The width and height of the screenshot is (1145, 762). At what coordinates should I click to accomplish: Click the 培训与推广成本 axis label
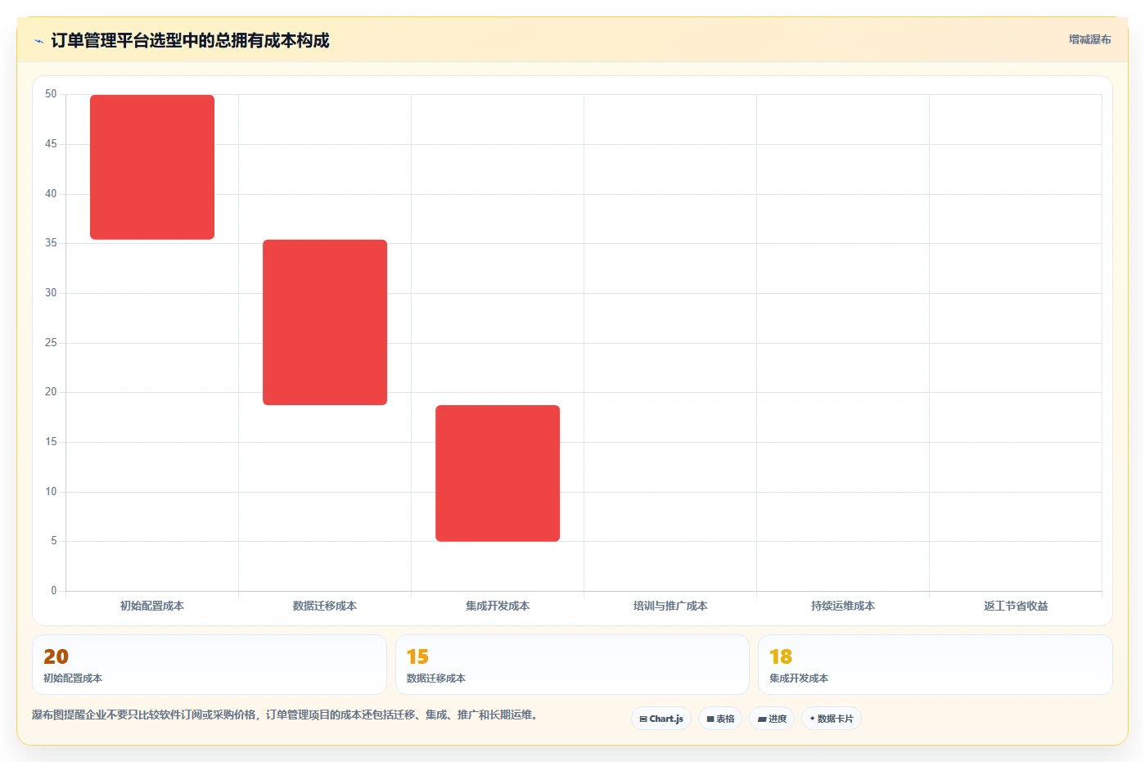click(x=670, y=606)
